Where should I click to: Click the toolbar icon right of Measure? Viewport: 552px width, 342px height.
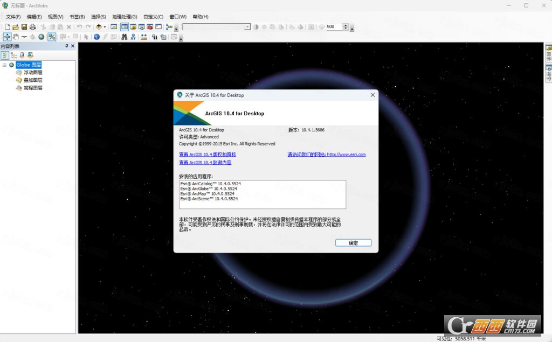pos(155,37)
